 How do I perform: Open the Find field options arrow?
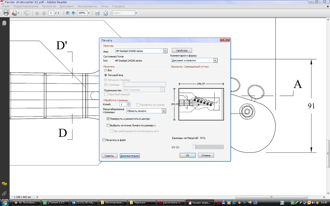pyautogui.click(x=136, y=13)
